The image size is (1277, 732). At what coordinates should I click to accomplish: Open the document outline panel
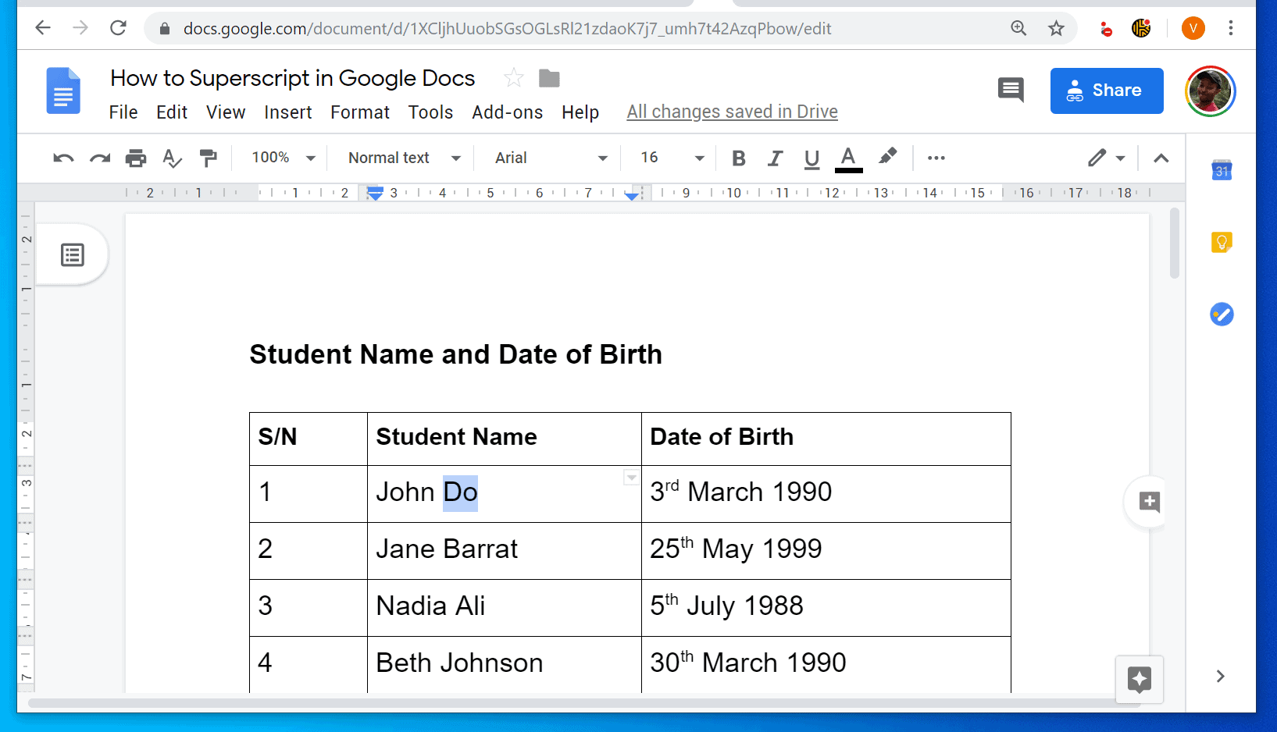click(x=73, y=255)
